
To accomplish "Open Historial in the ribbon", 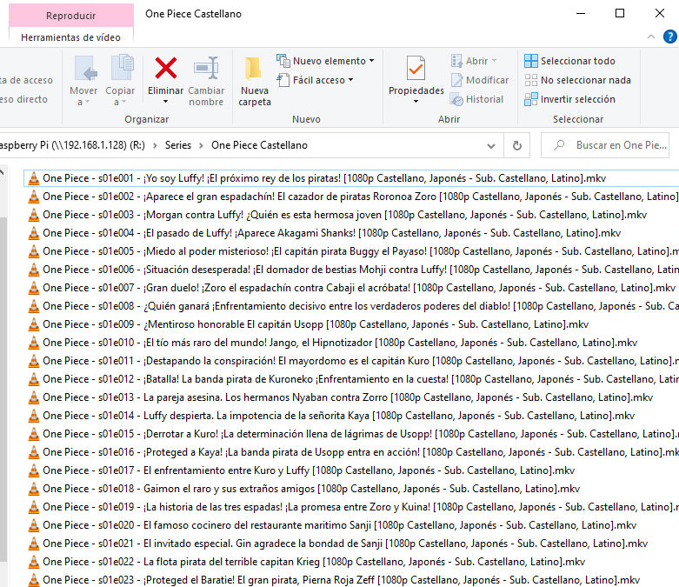I will [x=476, y=99].
